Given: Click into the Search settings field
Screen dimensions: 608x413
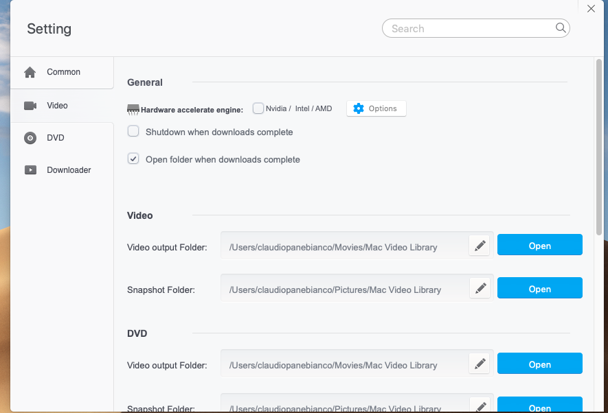Looking at the screenshot, I should 476,28.
